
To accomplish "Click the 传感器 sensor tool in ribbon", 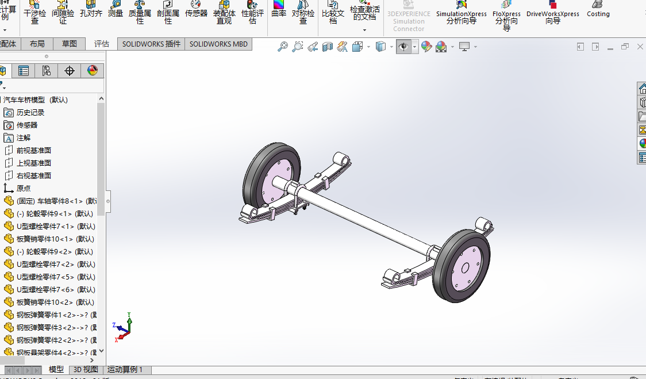I will click(x=196, y=9).
